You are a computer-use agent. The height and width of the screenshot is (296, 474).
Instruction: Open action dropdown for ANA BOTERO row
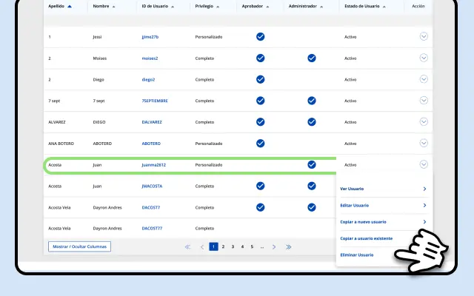coord(424,143)
